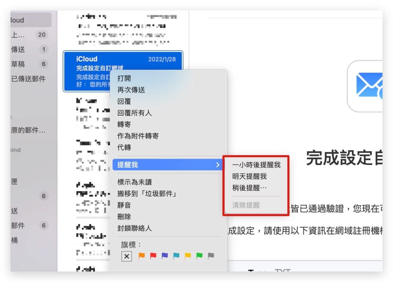Clear the flag using the X box
This screenshot has width=393, height=282.
point(126,256)
